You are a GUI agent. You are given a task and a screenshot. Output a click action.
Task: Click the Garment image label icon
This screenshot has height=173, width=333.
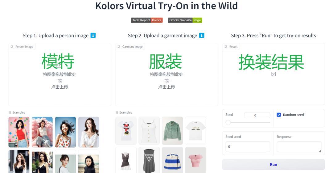point(119,47)
